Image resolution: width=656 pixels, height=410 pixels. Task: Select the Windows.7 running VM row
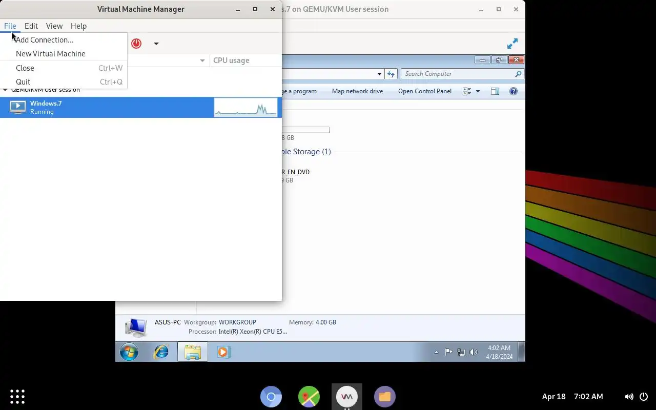(140, 107)
